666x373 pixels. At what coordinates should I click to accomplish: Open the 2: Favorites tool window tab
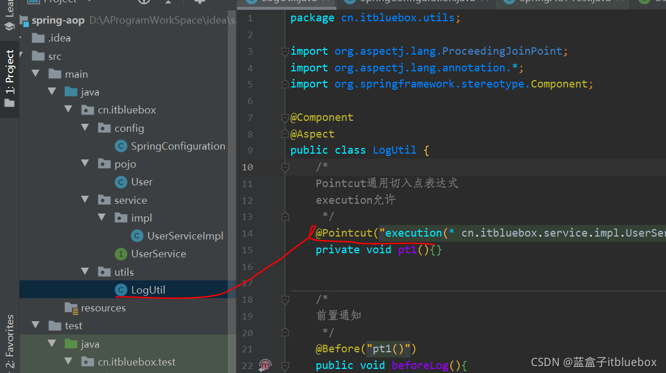click(x=9, y=342)
